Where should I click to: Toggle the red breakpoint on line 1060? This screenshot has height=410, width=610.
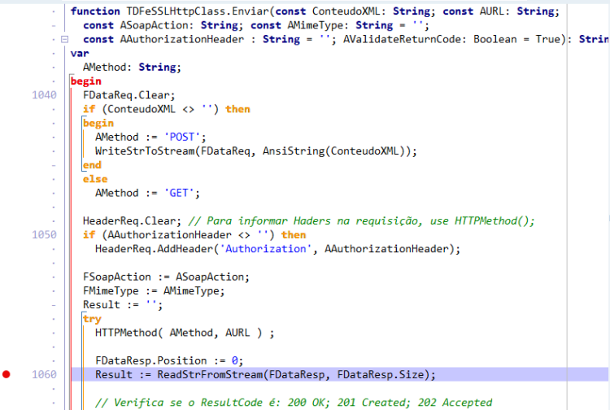7,374
